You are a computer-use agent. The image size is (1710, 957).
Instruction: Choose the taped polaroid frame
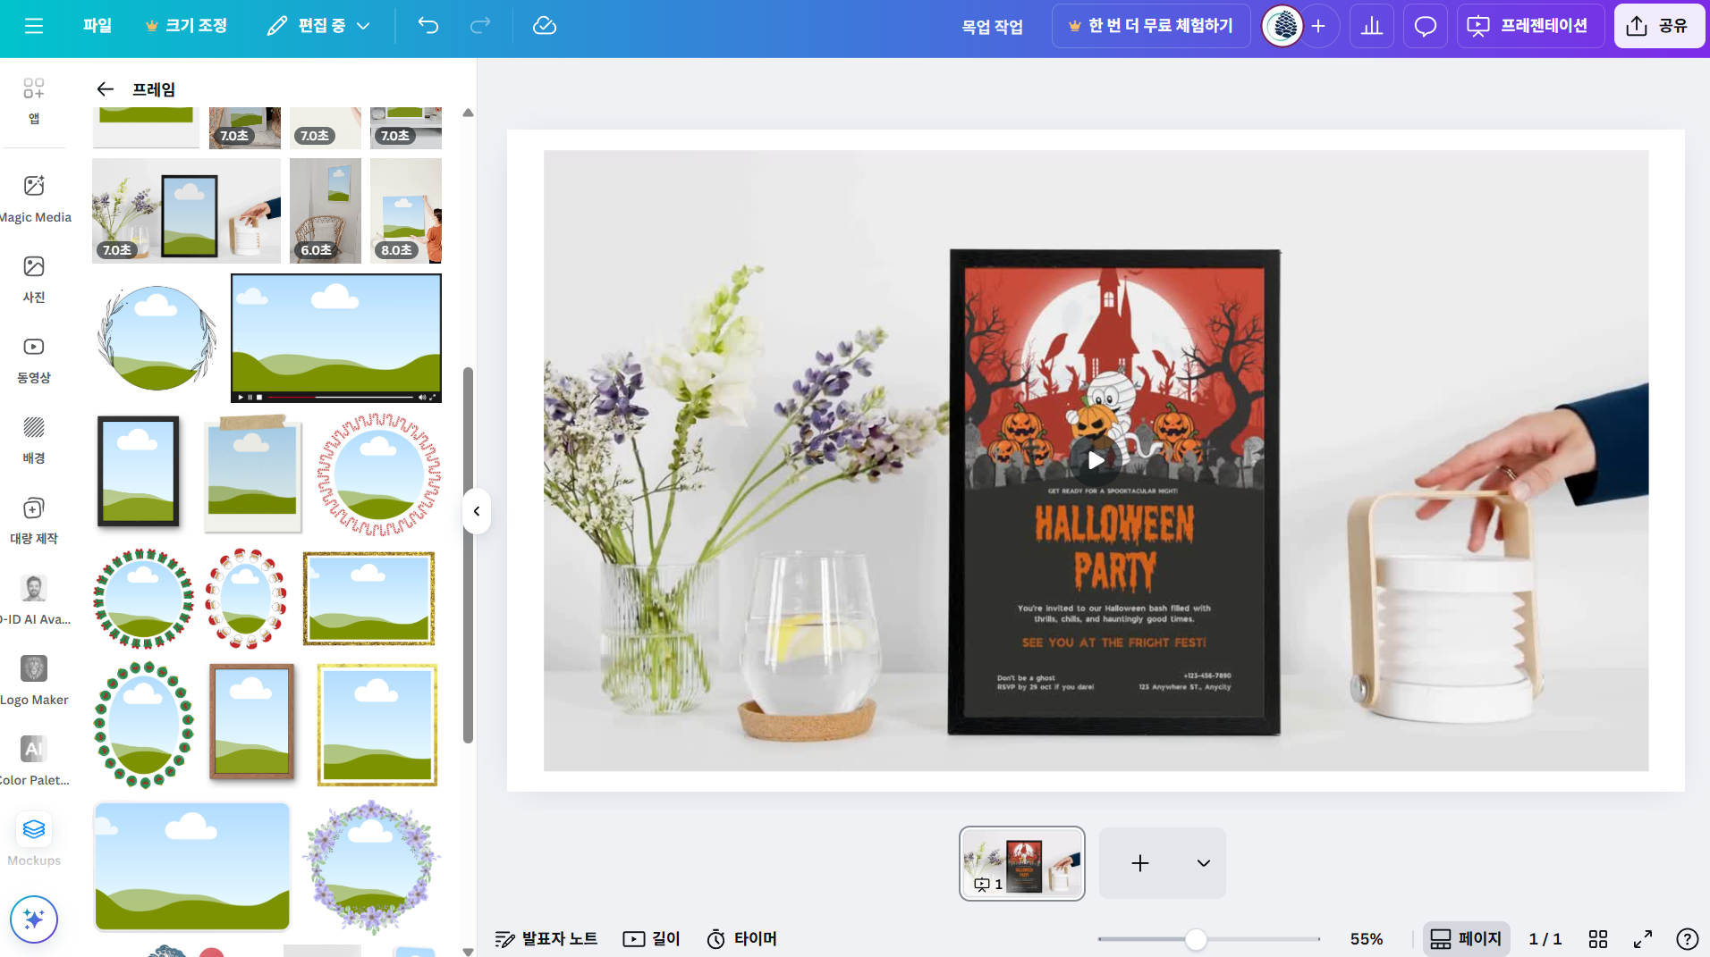click(x=252, y=473)
